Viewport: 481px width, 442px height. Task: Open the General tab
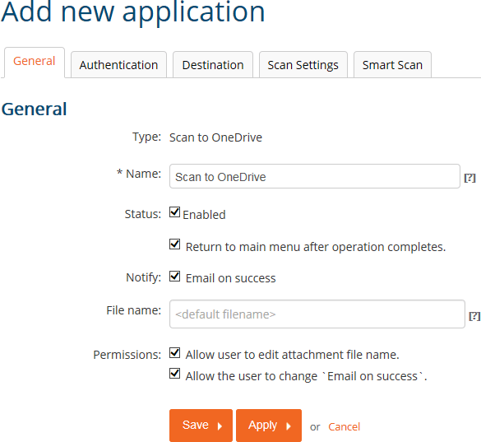pyautogui.click(x=35, y=62)
